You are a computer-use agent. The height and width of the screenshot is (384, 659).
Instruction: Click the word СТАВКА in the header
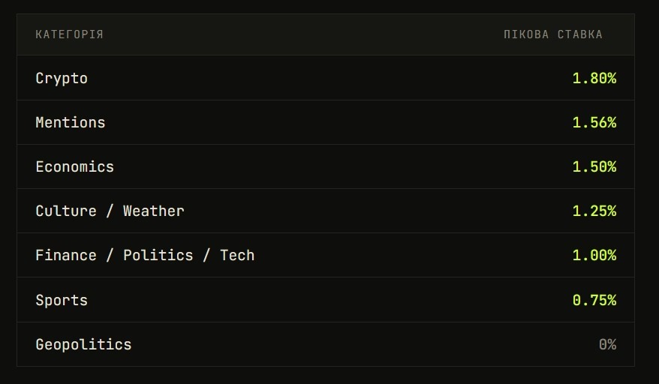point(579,34)
